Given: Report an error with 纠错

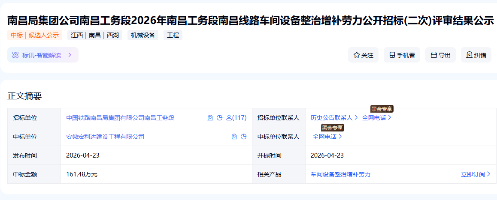Looking at the screenshot, I should 476,55.
